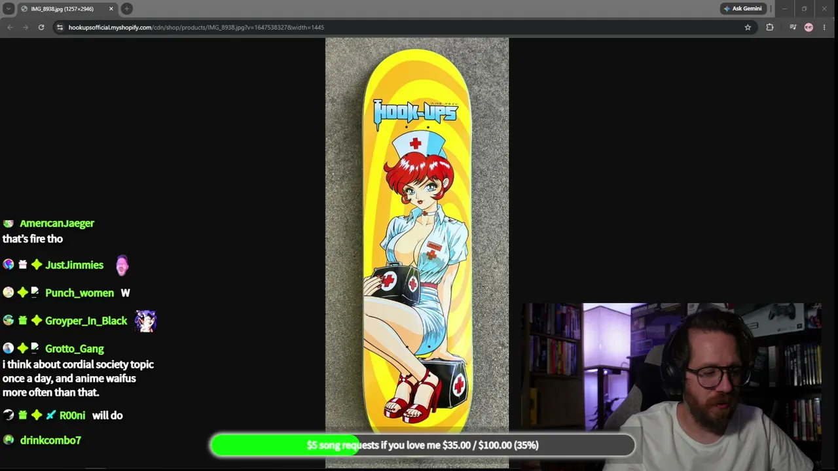
Task: Go back to the previous page
Action: coord(10,27)
